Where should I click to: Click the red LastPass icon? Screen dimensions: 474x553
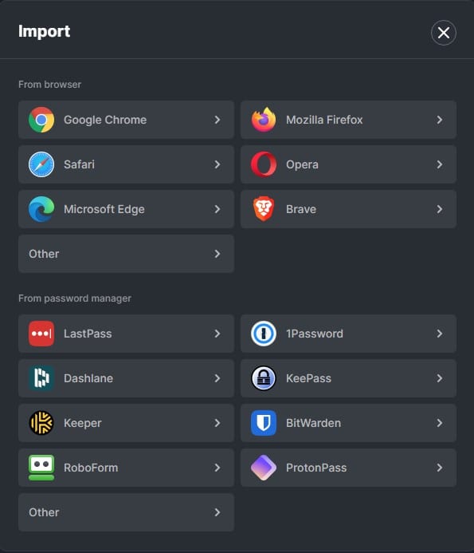pyautogui.click(x=41, y=334)
